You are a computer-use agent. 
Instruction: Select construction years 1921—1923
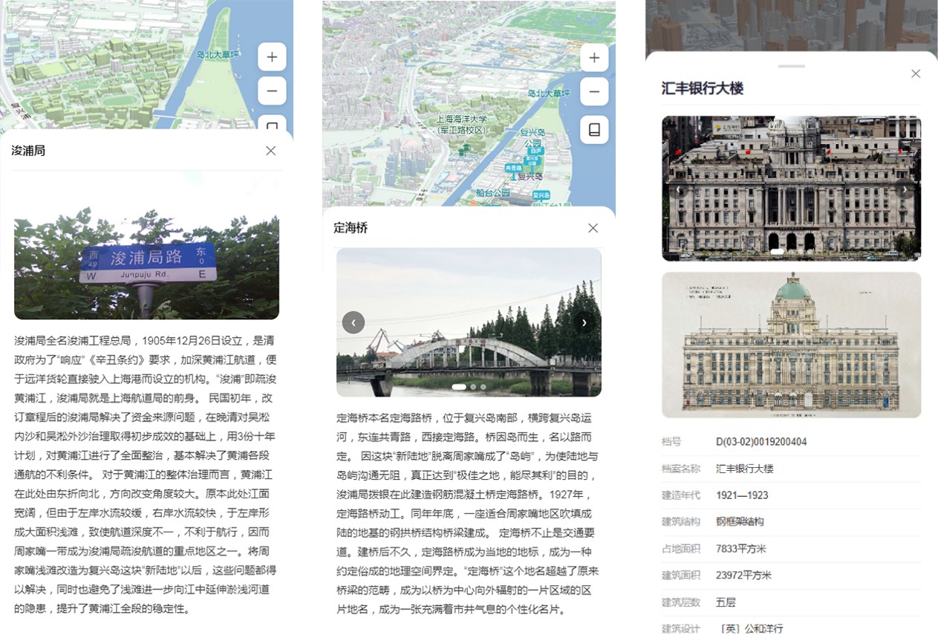(x=742, y=495)
